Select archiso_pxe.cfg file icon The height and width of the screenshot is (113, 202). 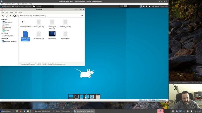click(39, 22)
